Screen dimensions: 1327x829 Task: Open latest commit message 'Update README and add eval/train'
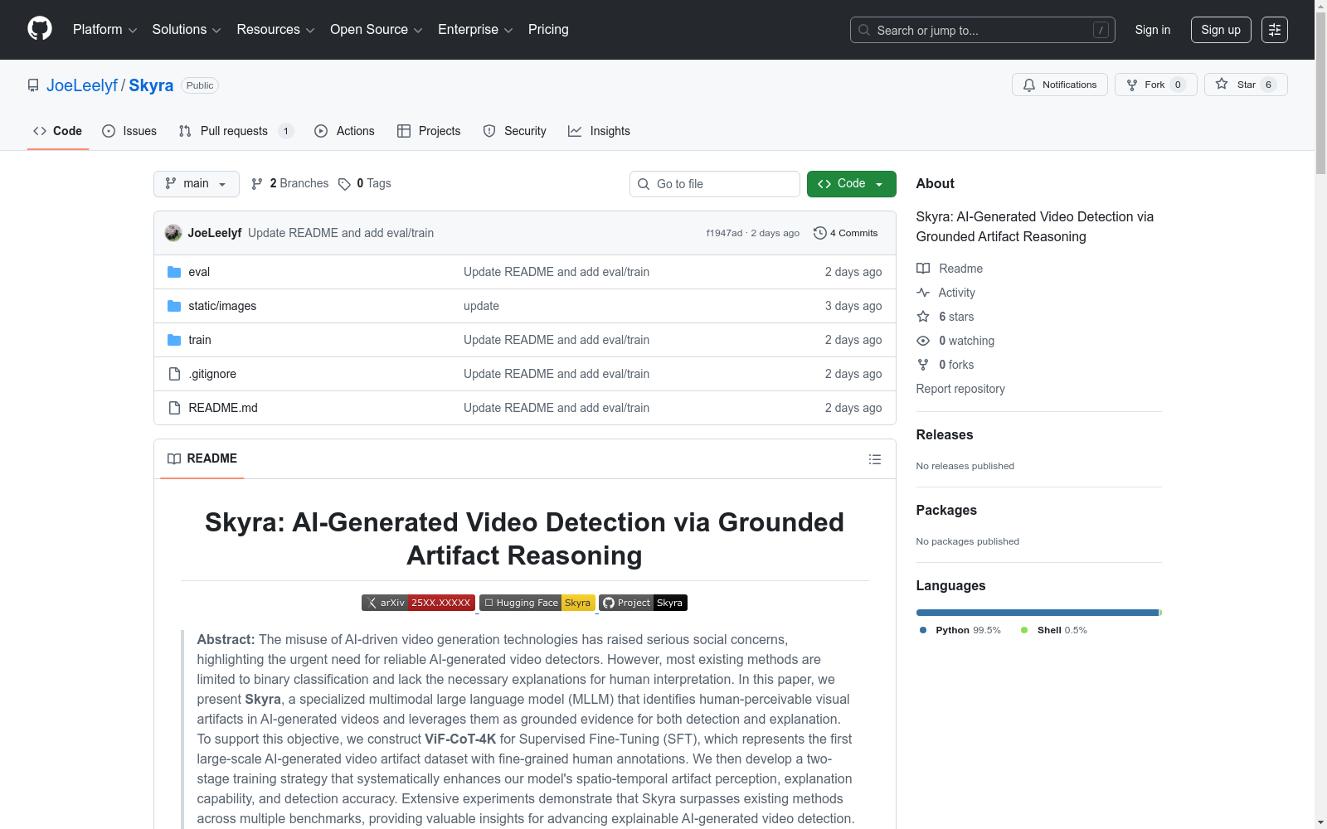click(x=341, y=233)
